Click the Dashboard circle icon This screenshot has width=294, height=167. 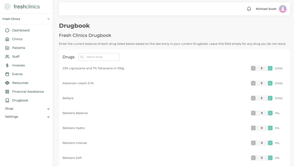click(7, 30)
